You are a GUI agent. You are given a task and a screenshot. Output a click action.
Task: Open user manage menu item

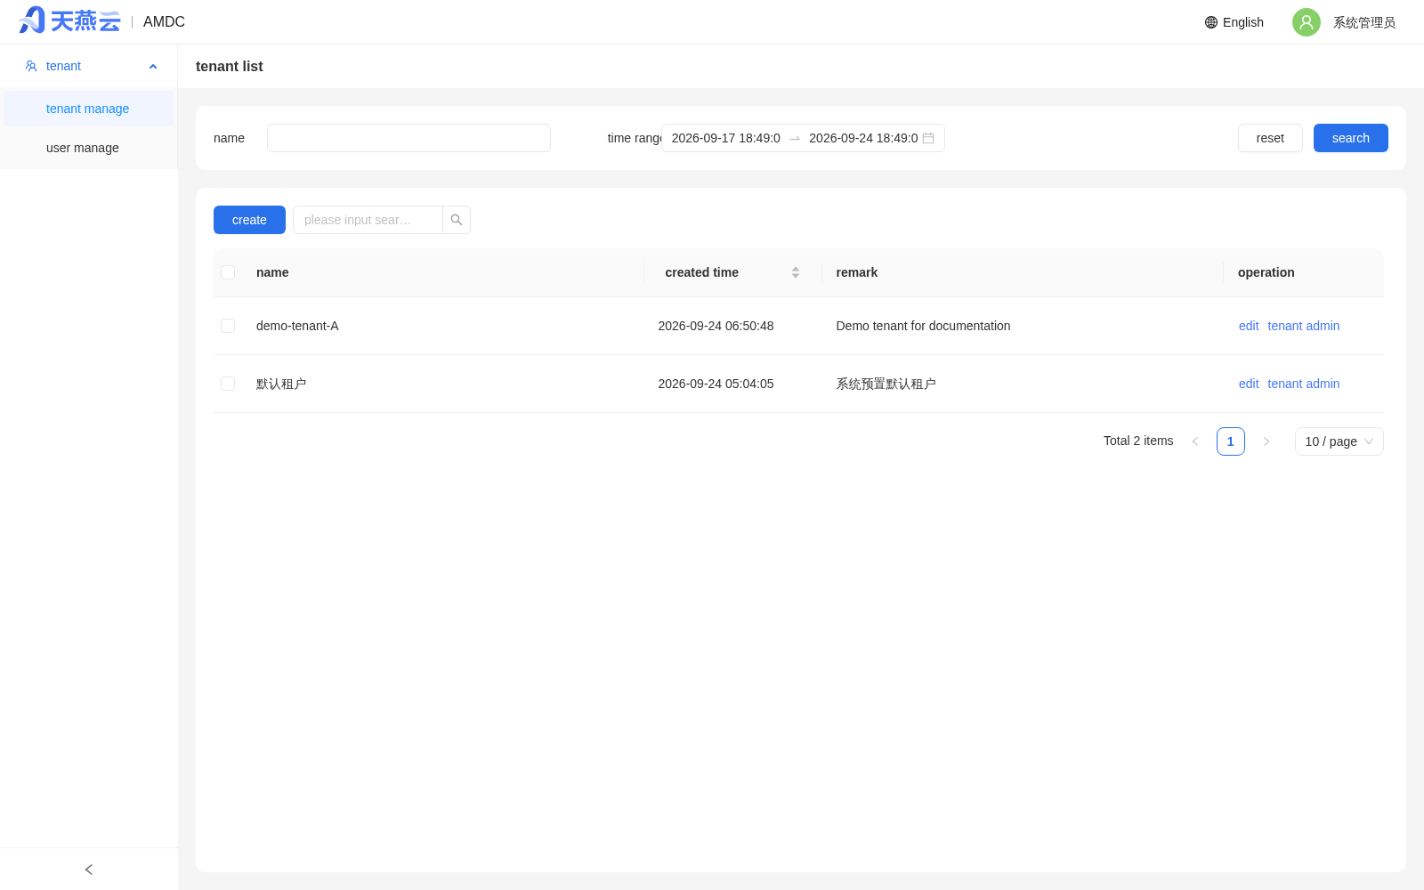click(x=88, y=148)
